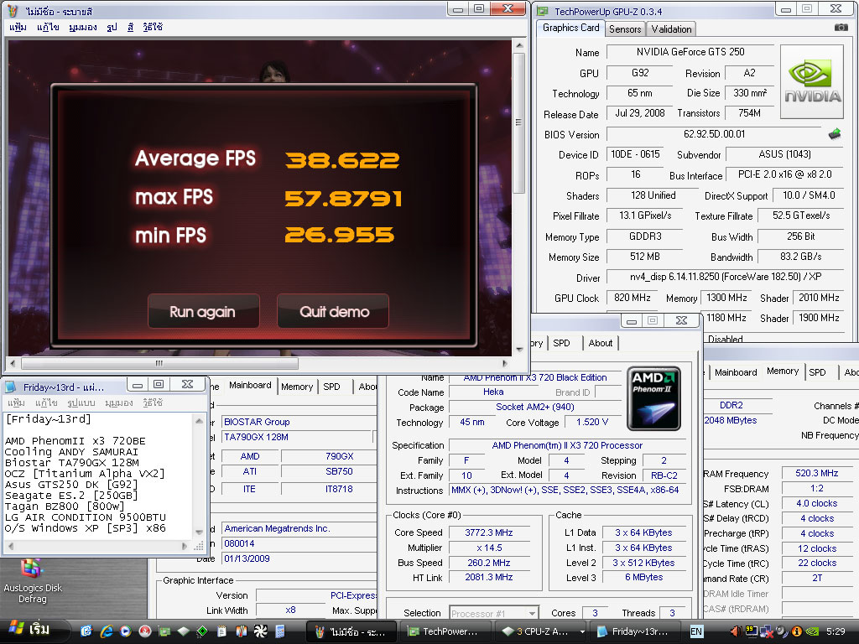Switch to the TechPower taskbar button

click(446, 631)
